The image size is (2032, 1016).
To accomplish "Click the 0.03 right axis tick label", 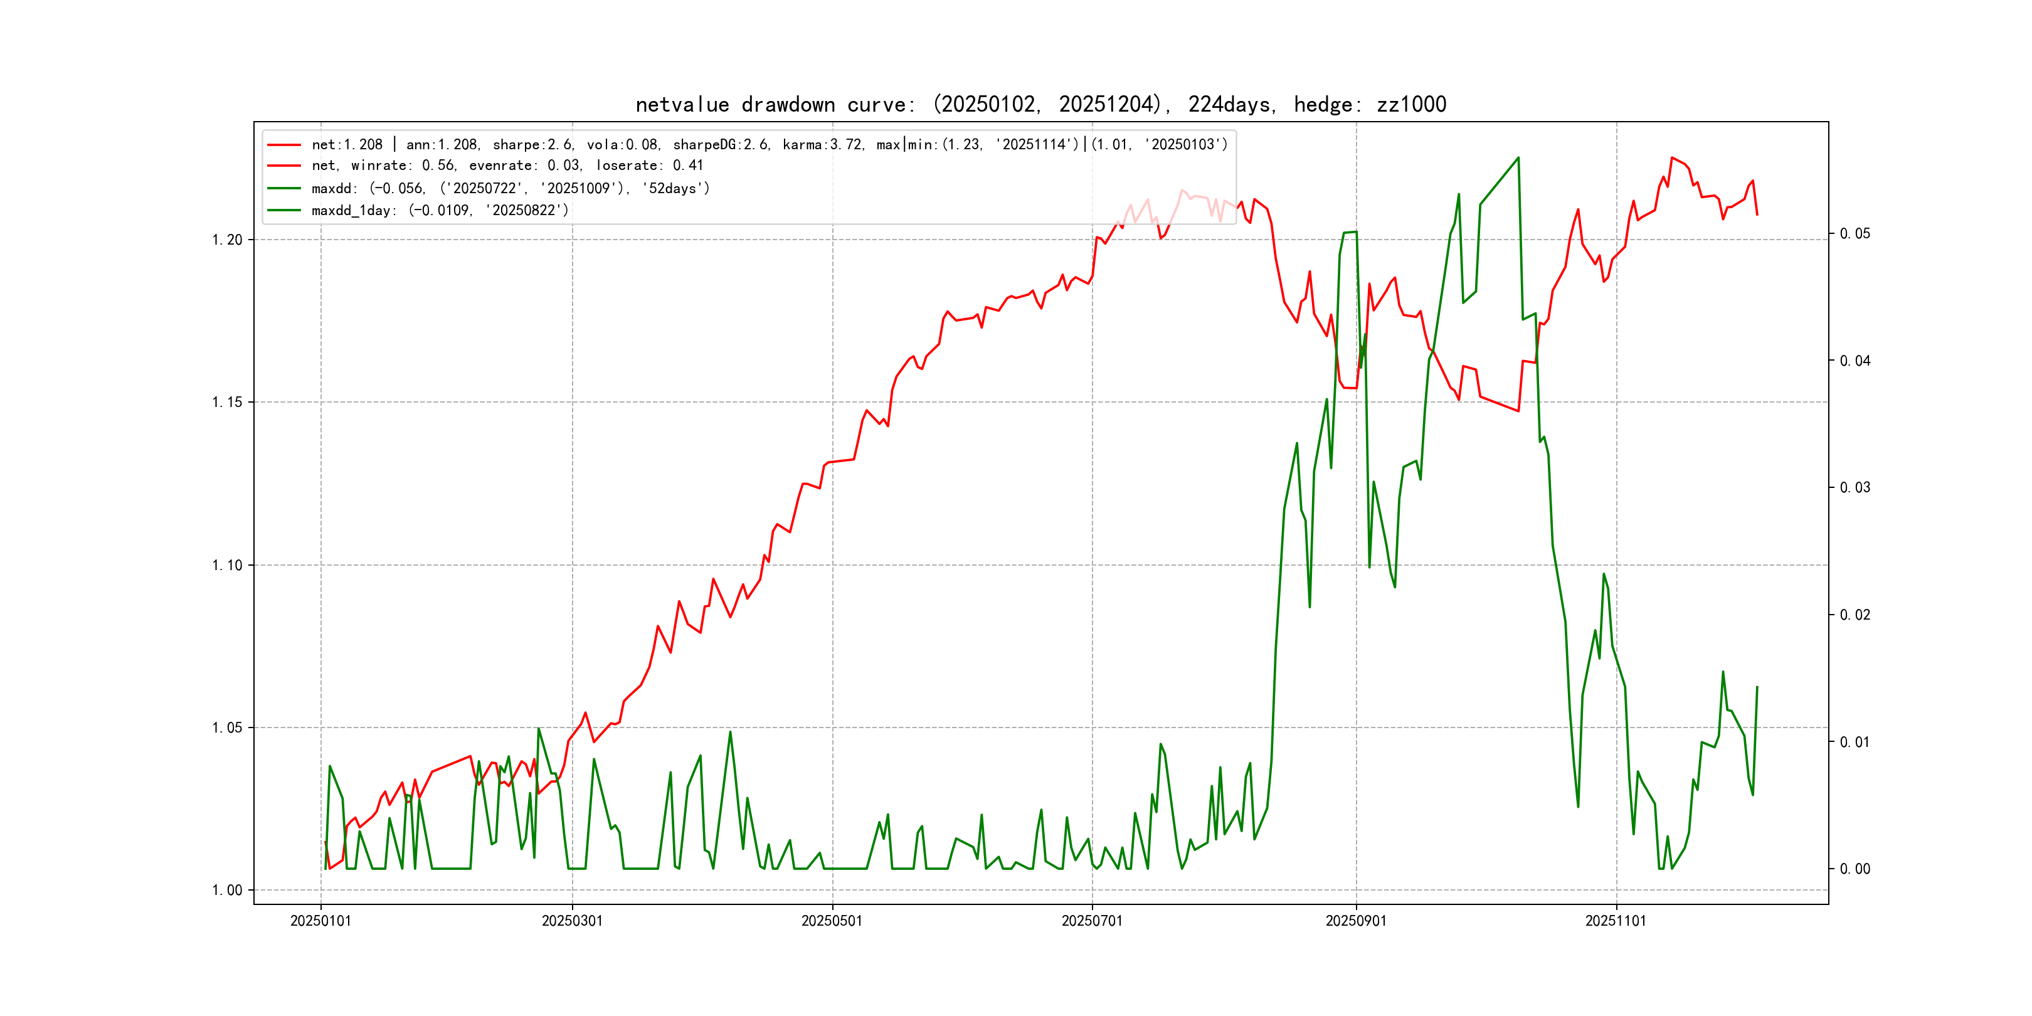I will pos(1855,487).
